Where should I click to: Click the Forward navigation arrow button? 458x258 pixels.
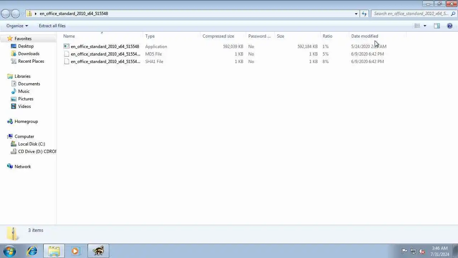(15, 14)
